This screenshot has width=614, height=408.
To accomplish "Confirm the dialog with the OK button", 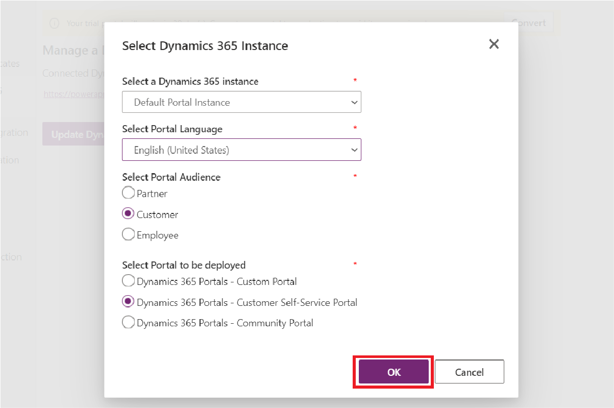I will coord(394,372).
